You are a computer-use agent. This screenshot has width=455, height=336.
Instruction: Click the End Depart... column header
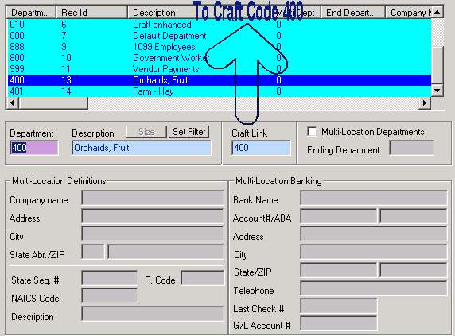pos(353,13)
